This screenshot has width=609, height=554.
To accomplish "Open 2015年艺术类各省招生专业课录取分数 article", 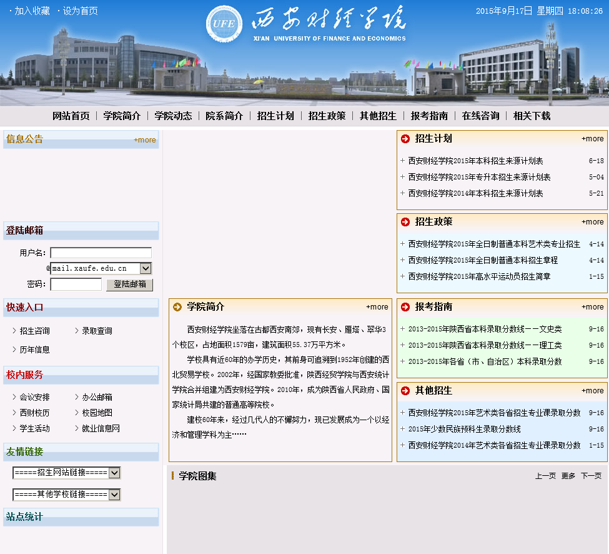I will [x=494, y=413].
